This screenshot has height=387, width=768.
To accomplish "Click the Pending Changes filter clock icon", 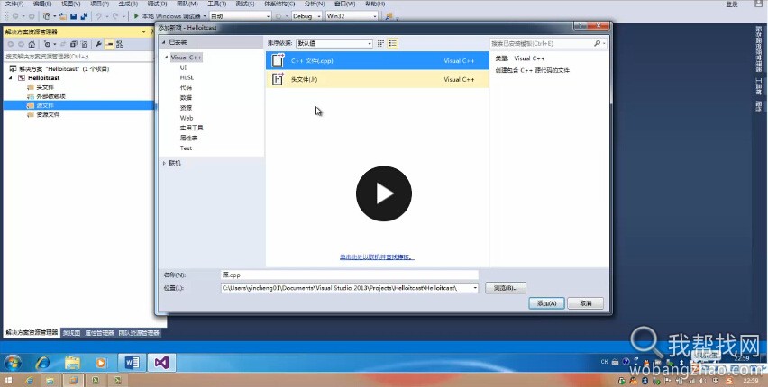I will 47,44.
